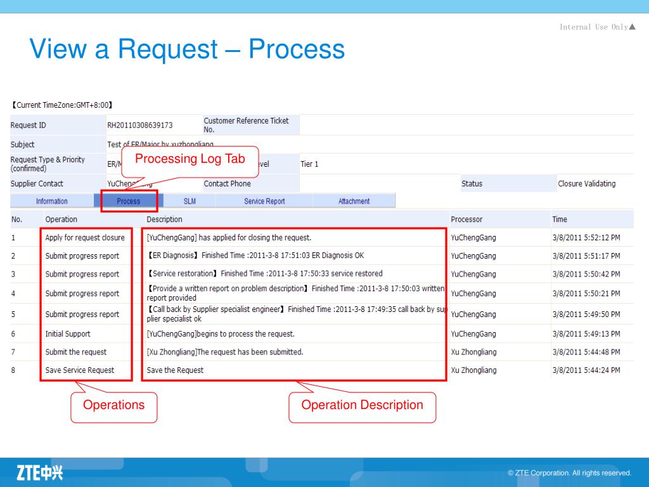Click the time 3/8/2011 5:49:13 PM
Viewport: 649px width, 487px height.
586,334
